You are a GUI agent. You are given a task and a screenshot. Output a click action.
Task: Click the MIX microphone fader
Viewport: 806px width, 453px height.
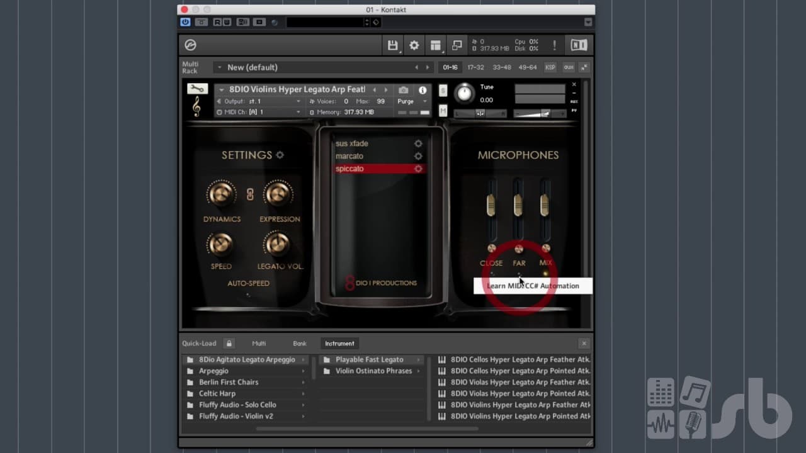545,204
